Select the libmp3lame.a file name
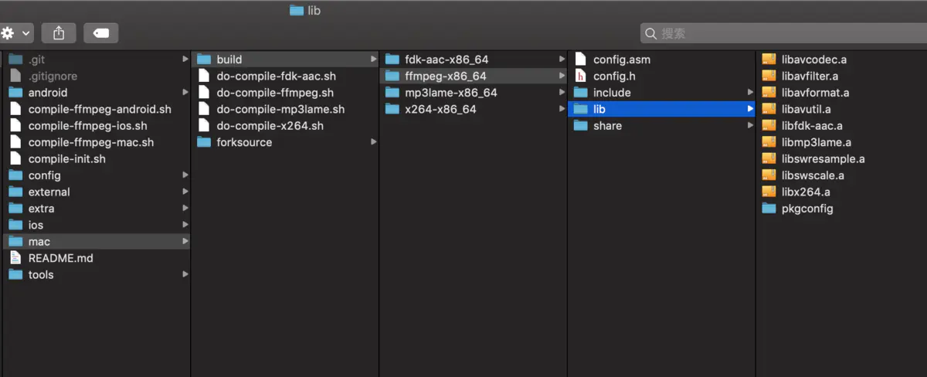This screenshot has height=377, width=927. (x=817, y=142)
